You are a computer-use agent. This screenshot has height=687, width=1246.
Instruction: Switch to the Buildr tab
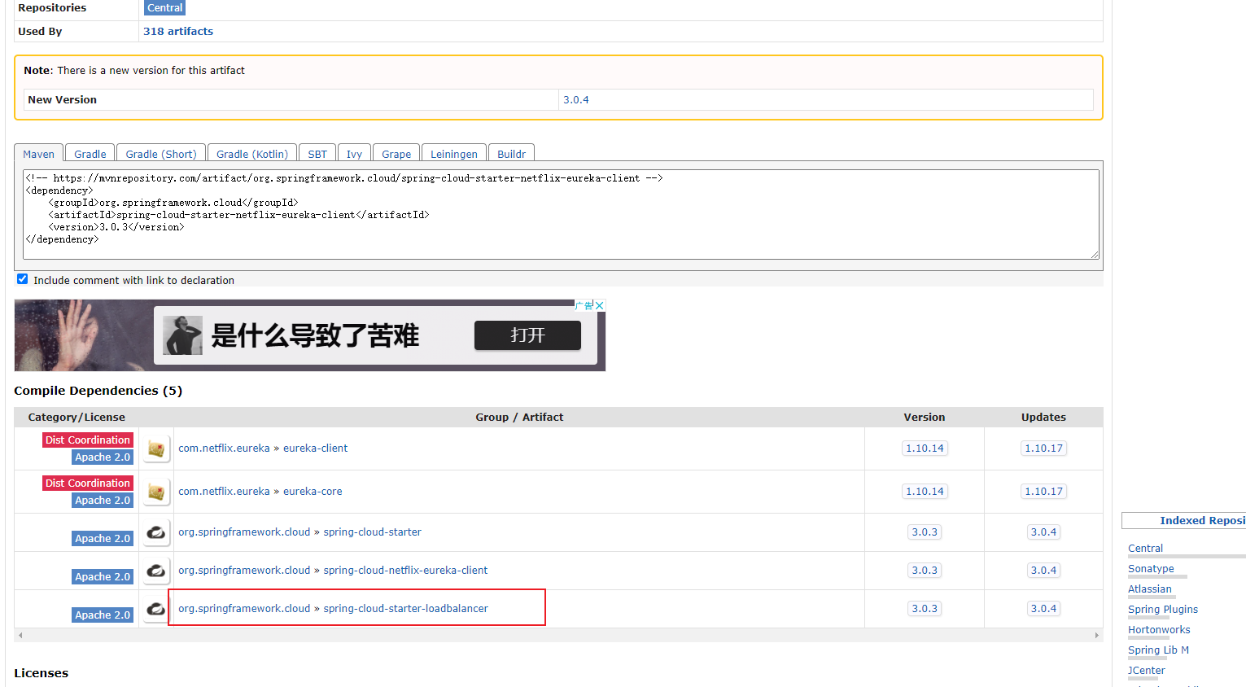click(512, 154)
